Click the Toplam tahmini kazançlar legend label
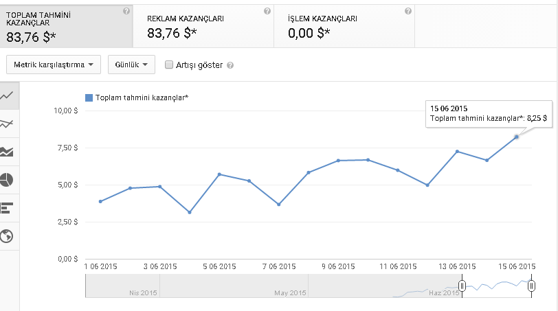 142,97
